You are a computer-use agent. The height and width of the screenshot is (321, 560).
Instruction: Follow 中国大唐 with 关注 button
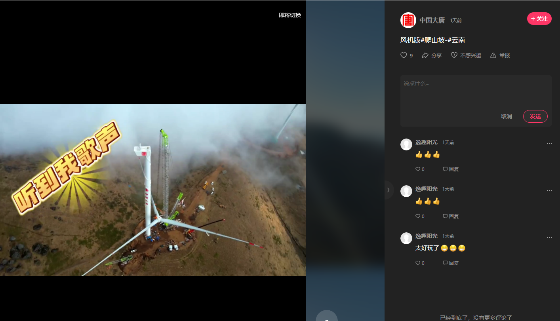(x=539, y=19)
